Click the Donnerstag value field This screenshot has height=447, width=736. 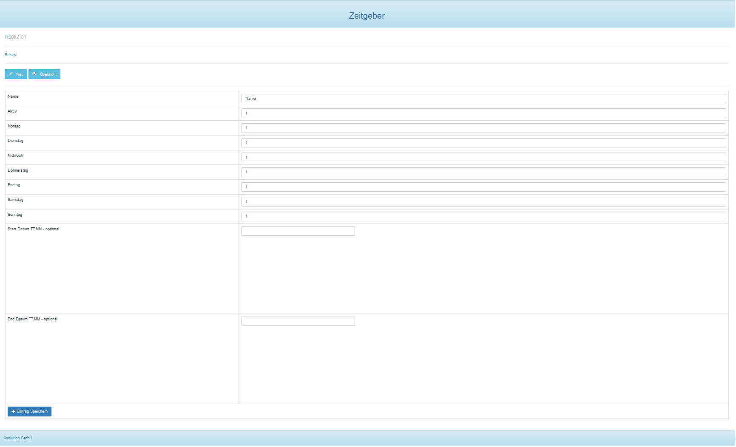point(483,172)
